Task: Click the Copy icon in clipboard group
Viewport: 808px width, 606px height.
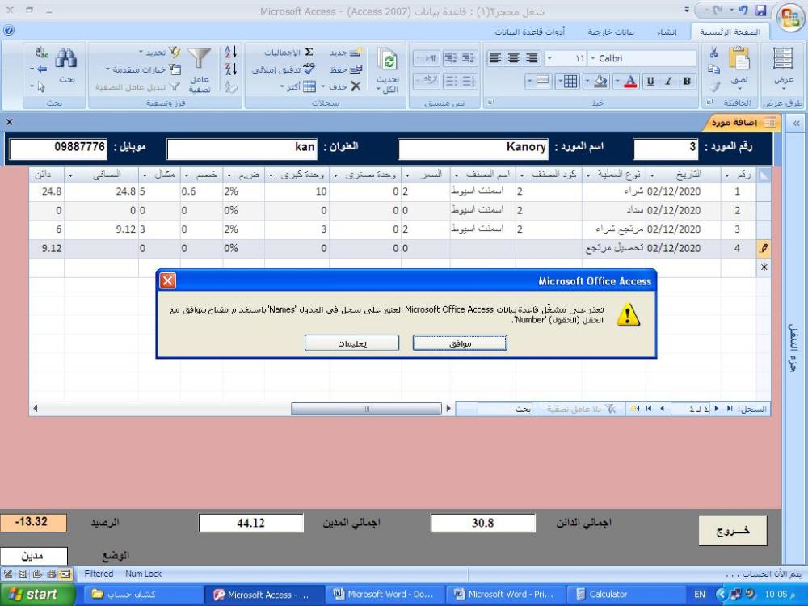Action: click(x=713, y=69)
